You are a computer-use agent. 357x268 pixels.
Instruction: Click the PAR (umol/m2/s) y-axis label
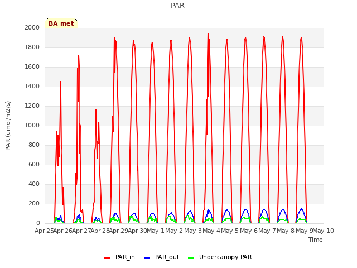(8, 126)
